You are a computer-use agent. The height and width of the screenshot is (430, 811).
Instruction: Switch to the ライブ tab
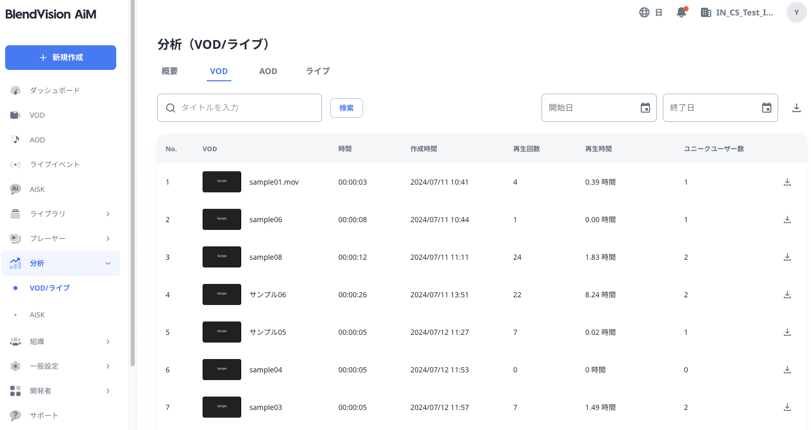click(318, 71)
